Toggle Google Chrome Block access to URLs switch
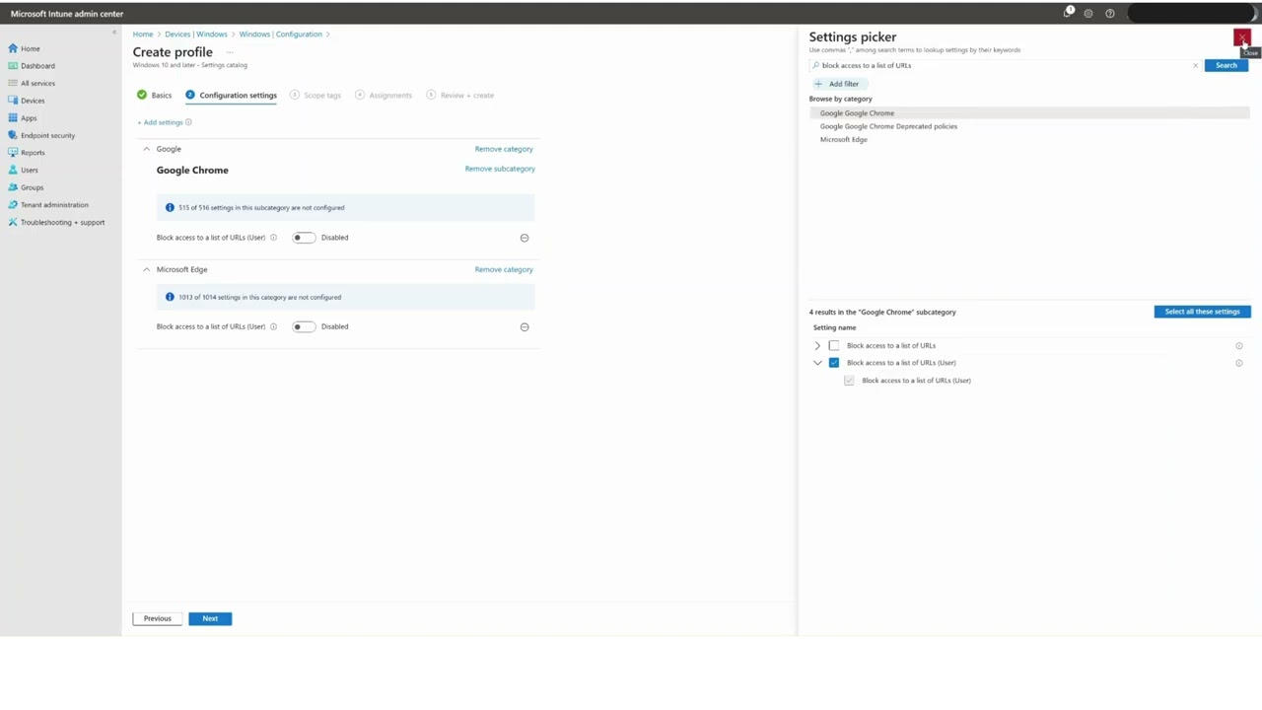 pos(303,238)
